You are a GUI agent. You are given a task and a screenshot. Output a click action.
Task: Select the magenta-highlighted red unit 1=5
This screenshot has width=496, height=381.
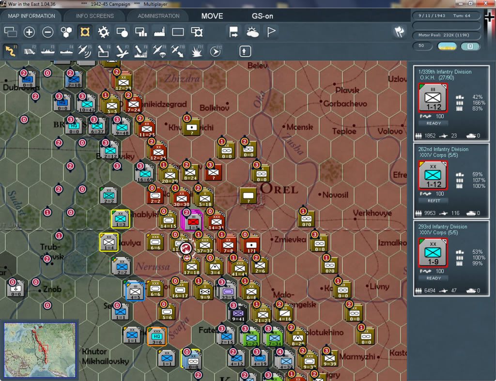tap(193, 220)
